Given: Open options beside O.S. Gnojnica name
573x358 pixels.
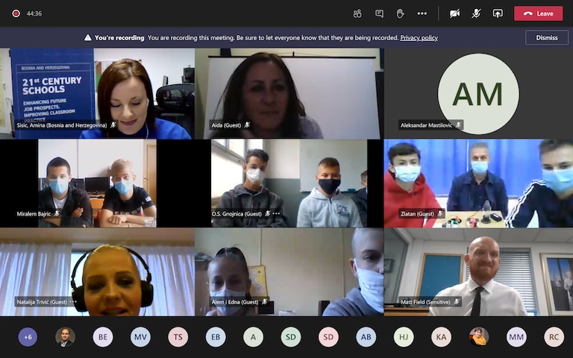Looking at the screenshot, I should (x=277, y=214).
